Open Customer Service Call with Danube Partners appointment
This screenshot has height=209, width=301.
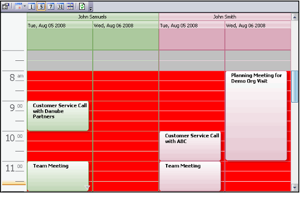click(x=58, y=116)
